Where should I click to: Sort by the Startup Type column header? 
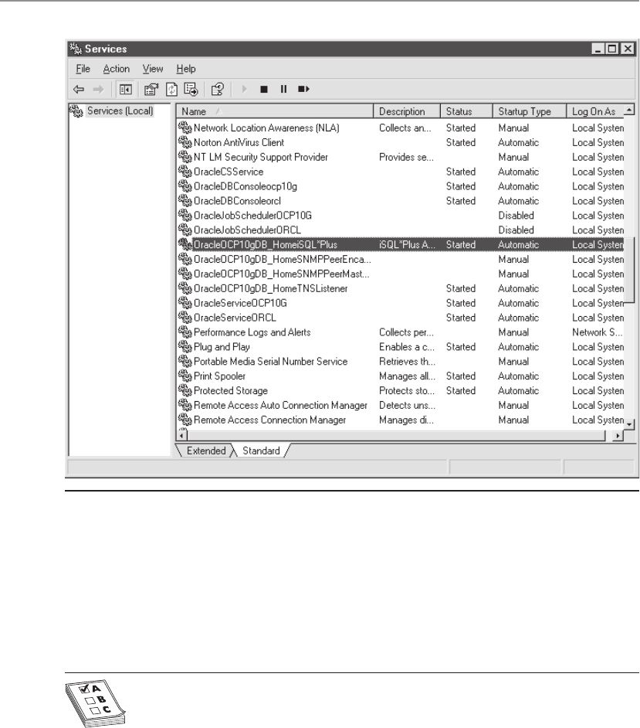pyautogui.click(x=530, y=111)
